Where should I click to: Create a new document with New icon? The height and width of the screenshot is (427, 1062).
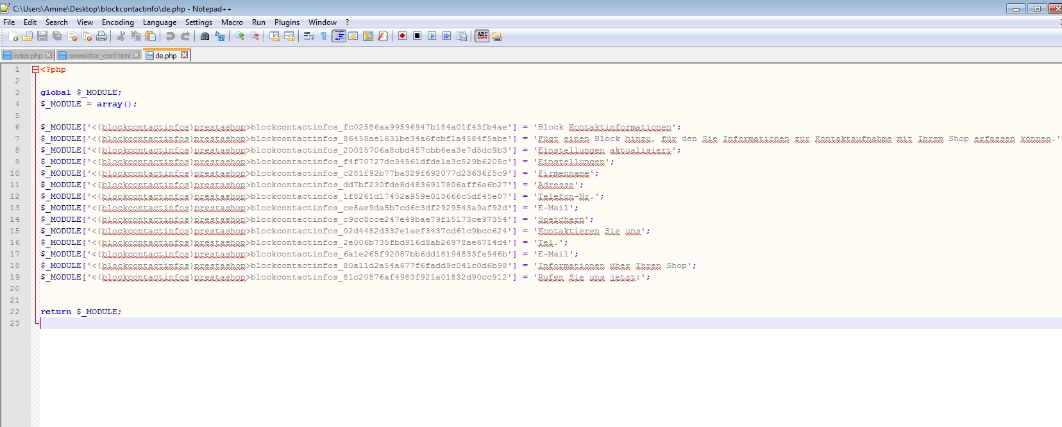pos(13,37)
